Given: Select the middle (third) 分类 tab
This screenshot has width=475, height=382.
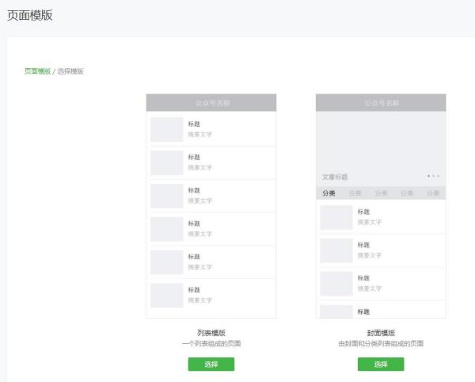Looking at the screenshot, I should [x=381, y=193].
